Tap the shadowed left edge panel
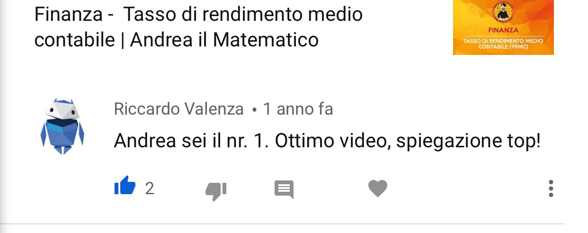The image size is (588, 233). click(4, 116)
